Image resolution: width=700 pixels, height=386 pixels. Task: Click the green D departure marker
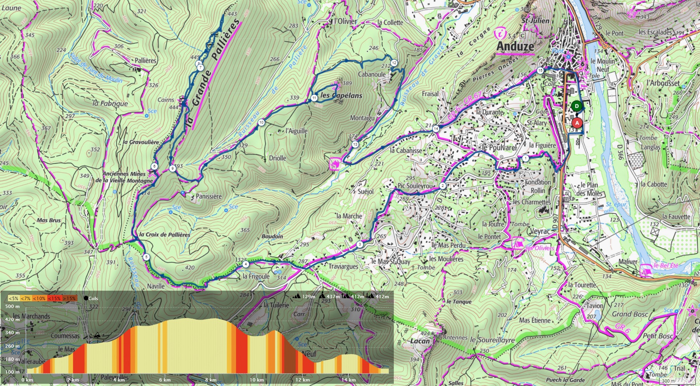pyautogui.click(x=577, y=106)
